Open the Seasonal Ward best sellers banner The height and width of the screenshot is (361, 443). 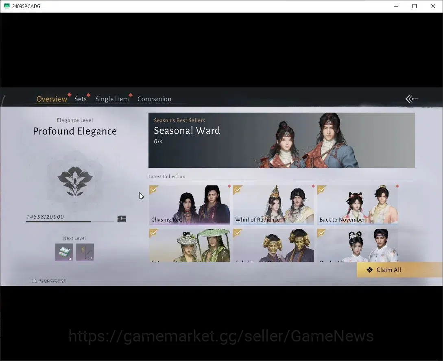pyautogui.click(x=282, y=140)
